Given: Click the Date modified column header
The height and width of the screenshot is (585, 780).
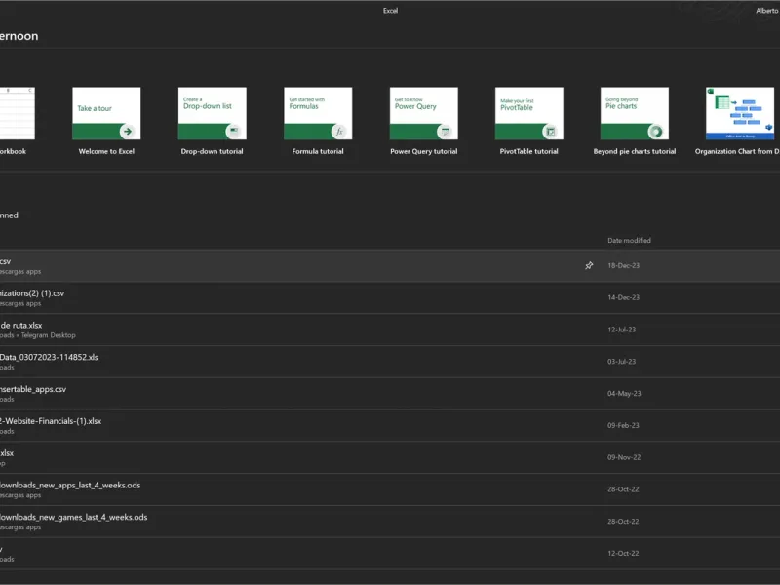Looking at the screenshot, I should point(629,240).
